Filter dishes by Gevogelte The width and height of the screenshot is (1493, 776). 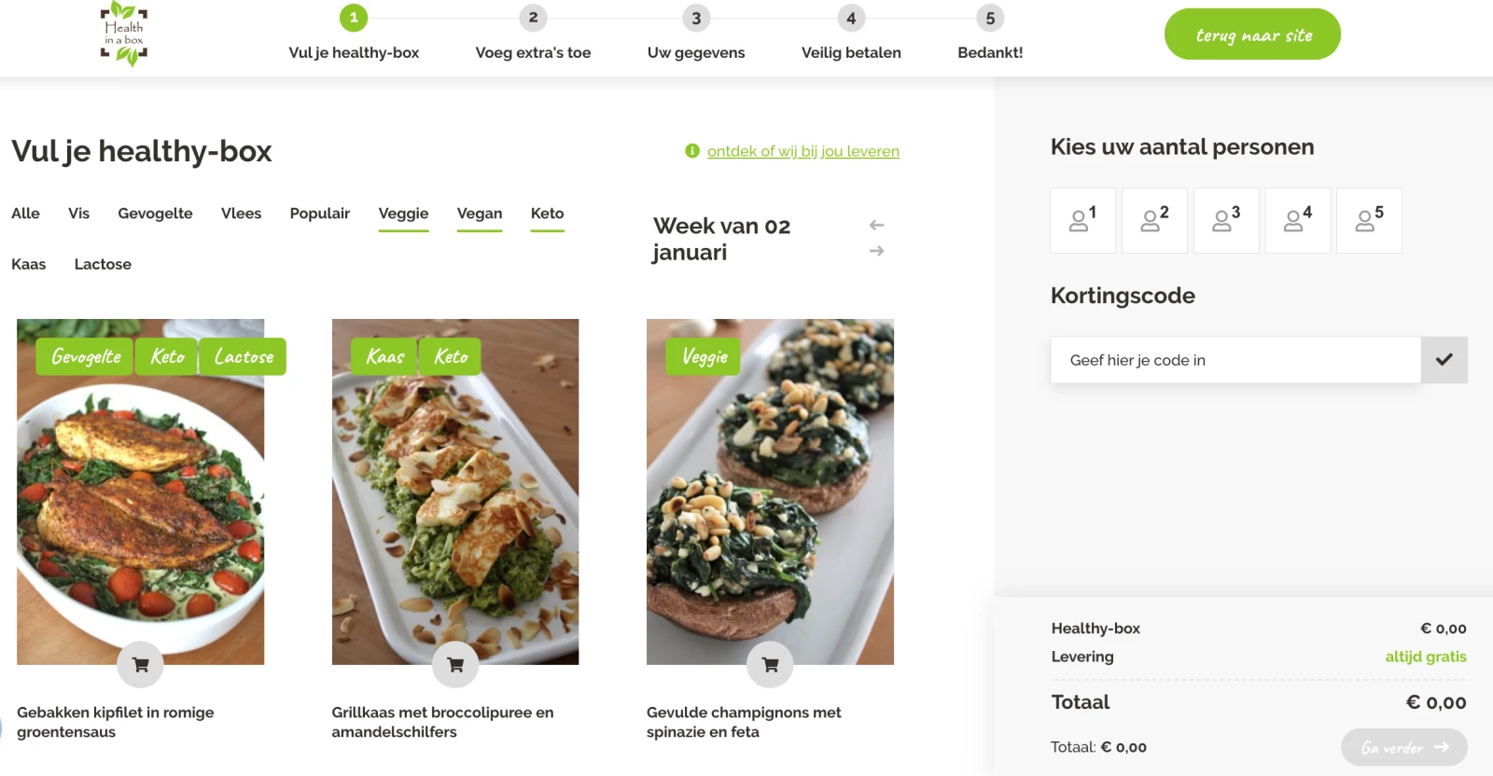[x=155, y=214]
